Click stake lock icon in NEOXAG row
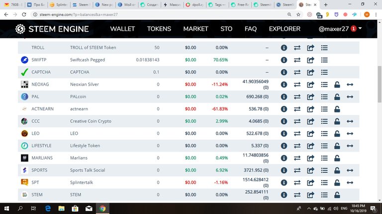 pyautogui.click(x=337, y=84)
